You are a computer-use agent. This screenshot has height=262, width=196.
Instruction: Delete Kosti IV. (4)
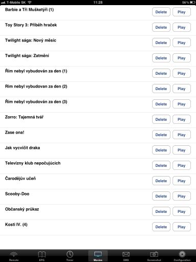pyautogui.click(x=161, y=227)
